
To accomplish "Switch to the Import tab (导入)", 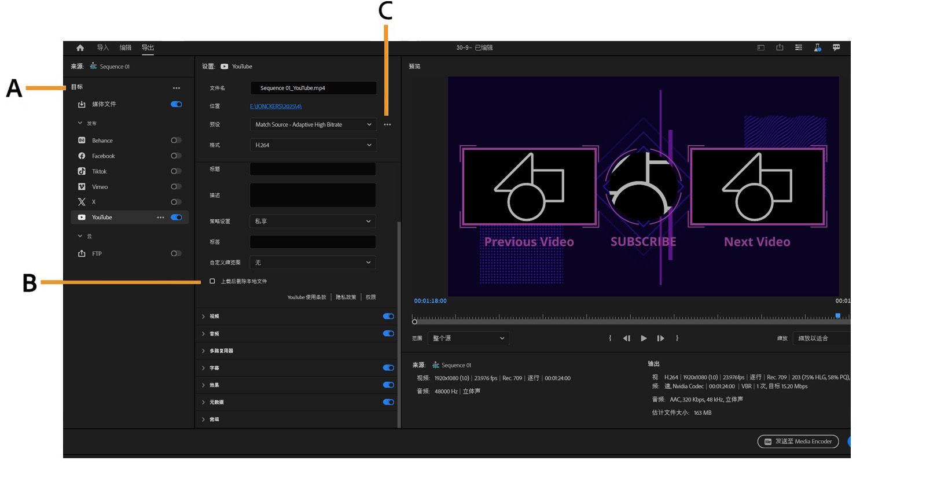I will pyautogui.click(x=103, y=48).
